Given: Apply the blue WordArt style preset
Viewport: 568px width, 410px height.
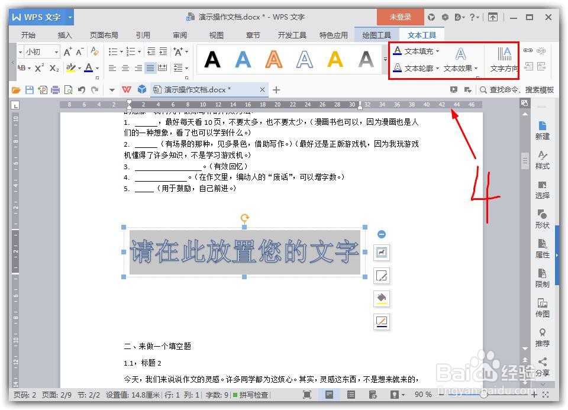Looking at the screenshot, I should (243, 59).
